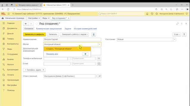
Task: Reload the browser page
Action: pos(8,9)
